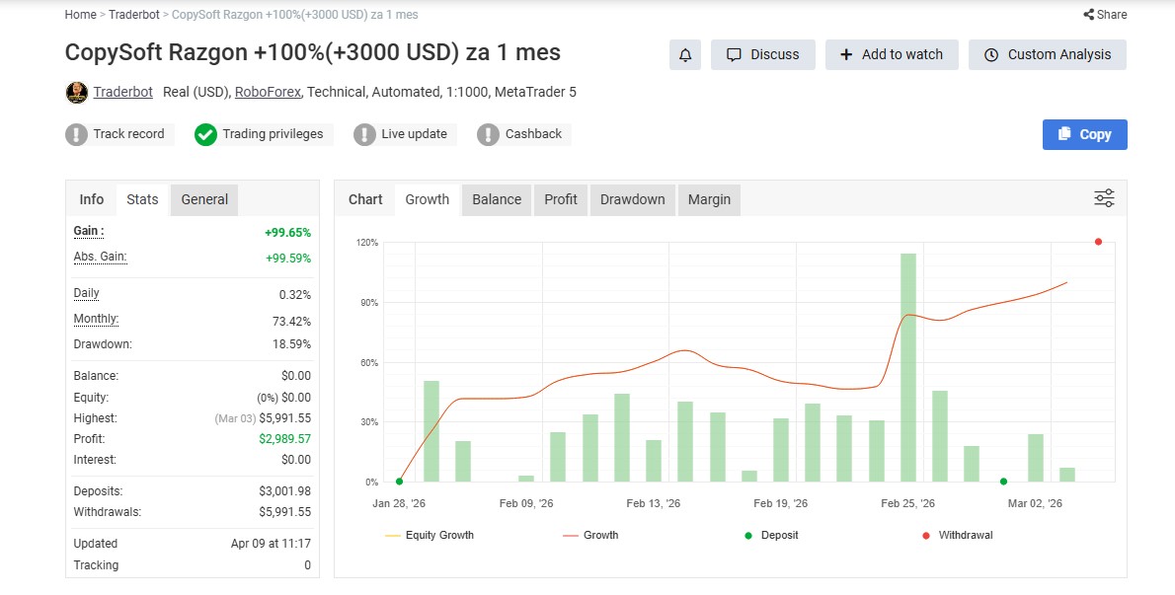Click the red withdrawal marker on chart

point(1098,242)
